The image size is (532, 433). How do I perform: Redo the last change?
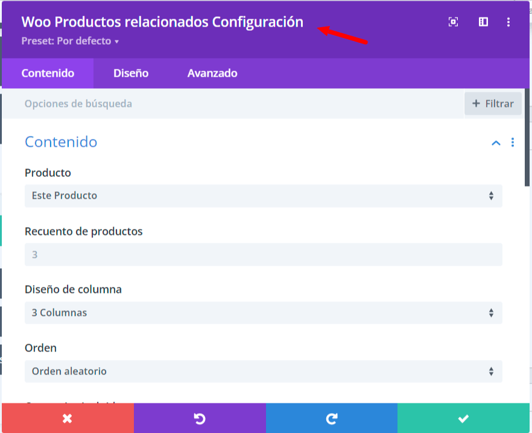(332, 418)
